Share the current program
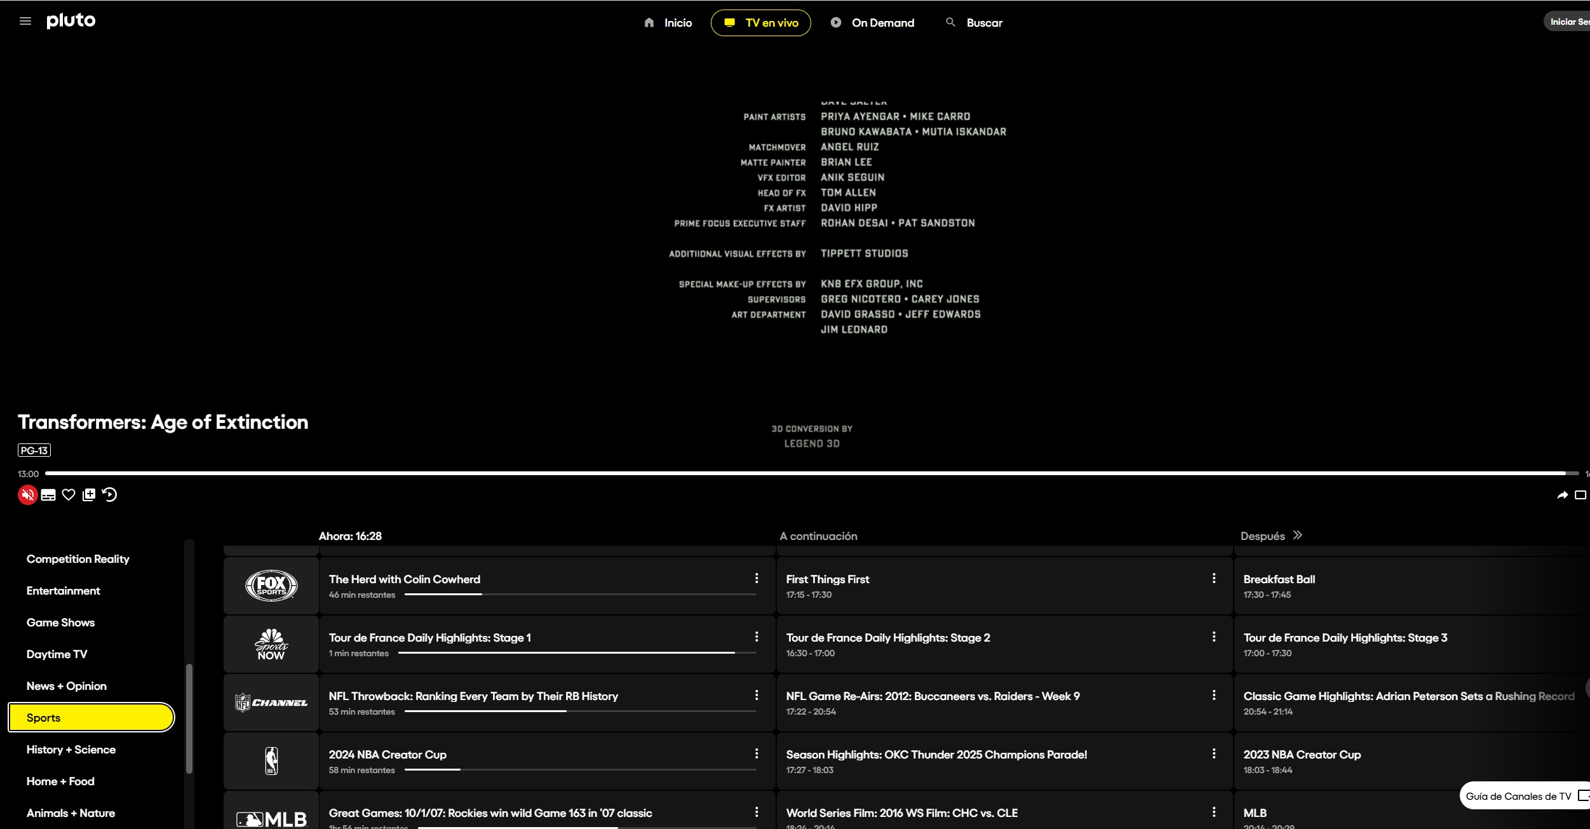Image resolution: width=1590 pixels, height=829 pixels. pyautogui.click(x=1563, y=495)
